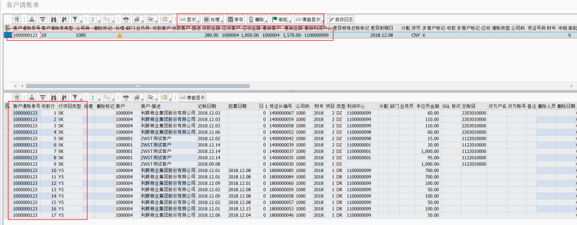577x225 pixels.
Task: Set filter funnel in upper grid toolbar
Action: point(75,20)
